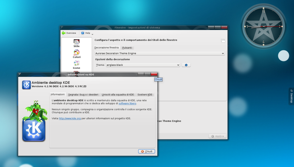Open the Colori sidebar item
This screenshot has width=294, height=167.
pyautogui.click(x=76, y=54)
